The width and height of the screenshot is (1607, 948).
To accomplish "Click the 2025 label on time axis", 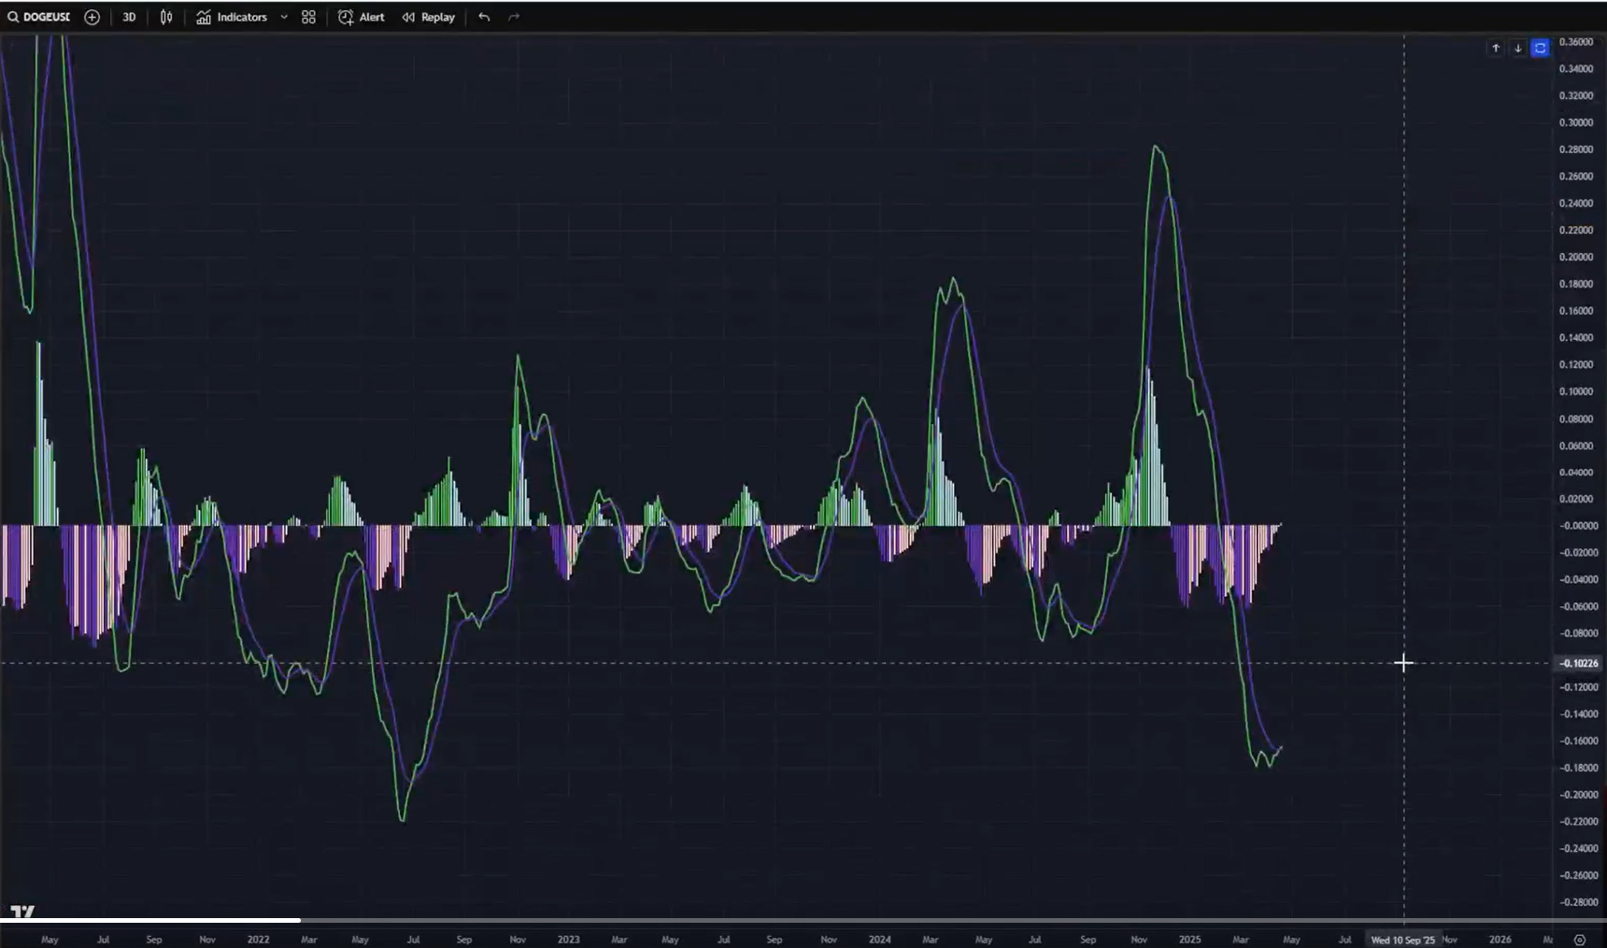I will coord(1190,939).
